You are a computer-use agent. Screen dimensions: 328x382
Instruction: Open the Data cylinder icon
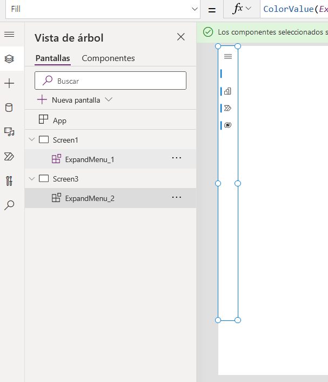[x=9, y=108]
